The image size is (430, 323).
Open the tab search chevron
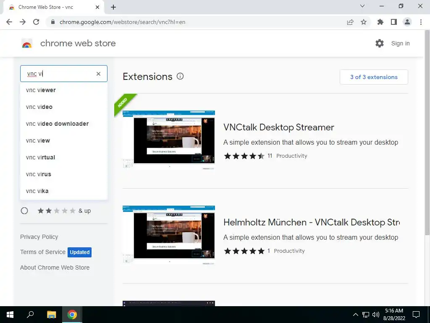pyautogui.click(x=362, y=6)
